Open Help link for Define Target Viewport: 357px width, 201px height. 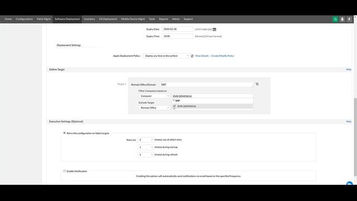[349, 69]
